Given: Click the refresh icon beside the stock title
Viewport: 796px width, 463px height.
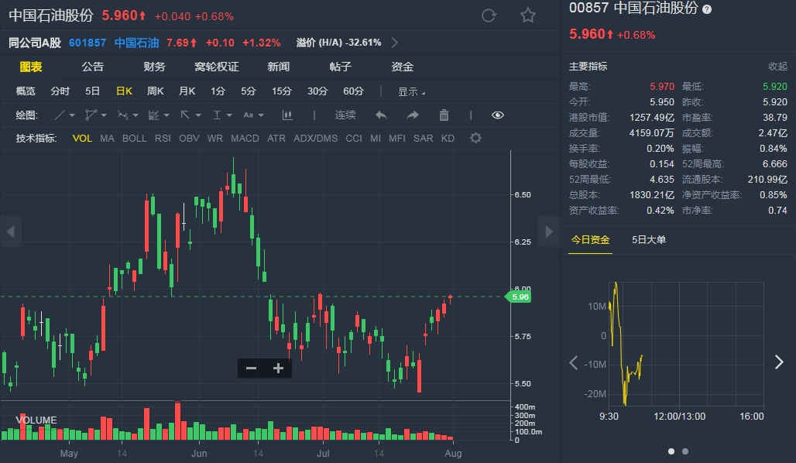Looking at the screenshot, I should point(489,15).
